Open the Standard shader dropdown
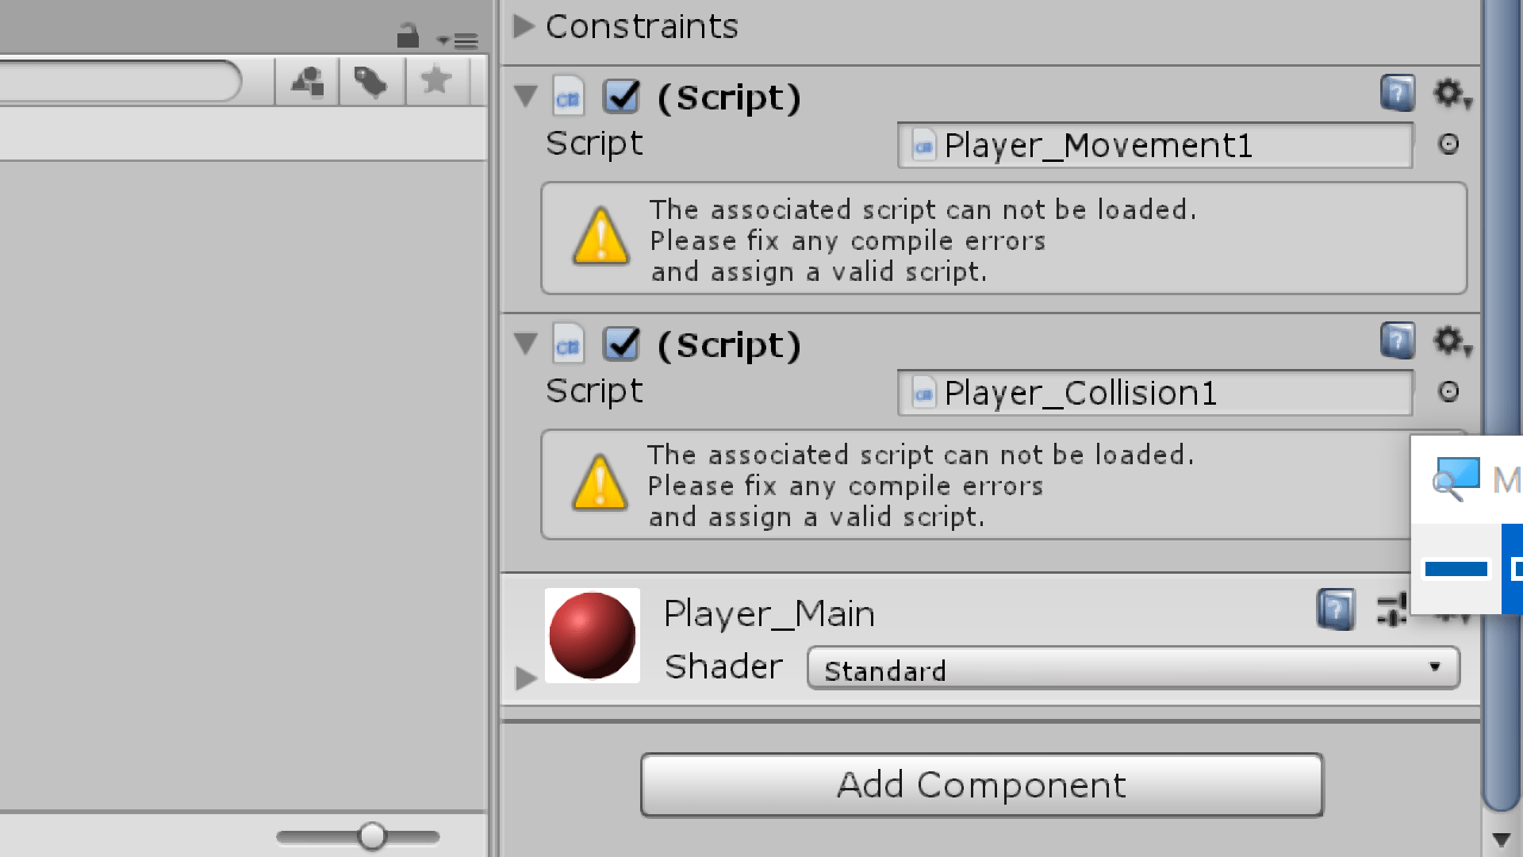The image size is (1523, 857). click(x=1132, y=667)
